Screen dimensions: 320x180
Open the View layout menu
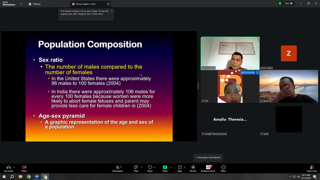coord(288,3)
